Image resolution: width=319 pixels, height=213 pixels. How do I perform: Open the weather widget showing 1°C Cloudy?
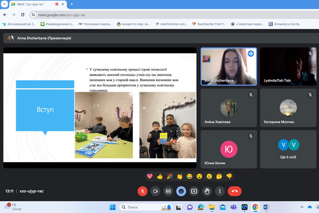(x=13, y=207)
